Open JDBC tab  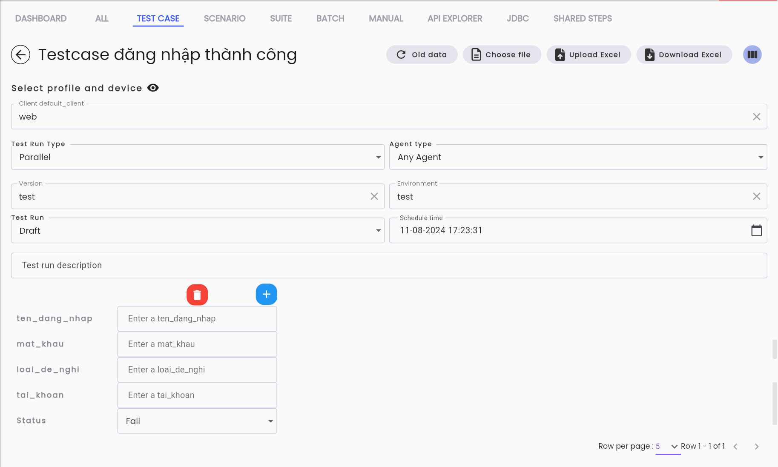coord(518,18)
